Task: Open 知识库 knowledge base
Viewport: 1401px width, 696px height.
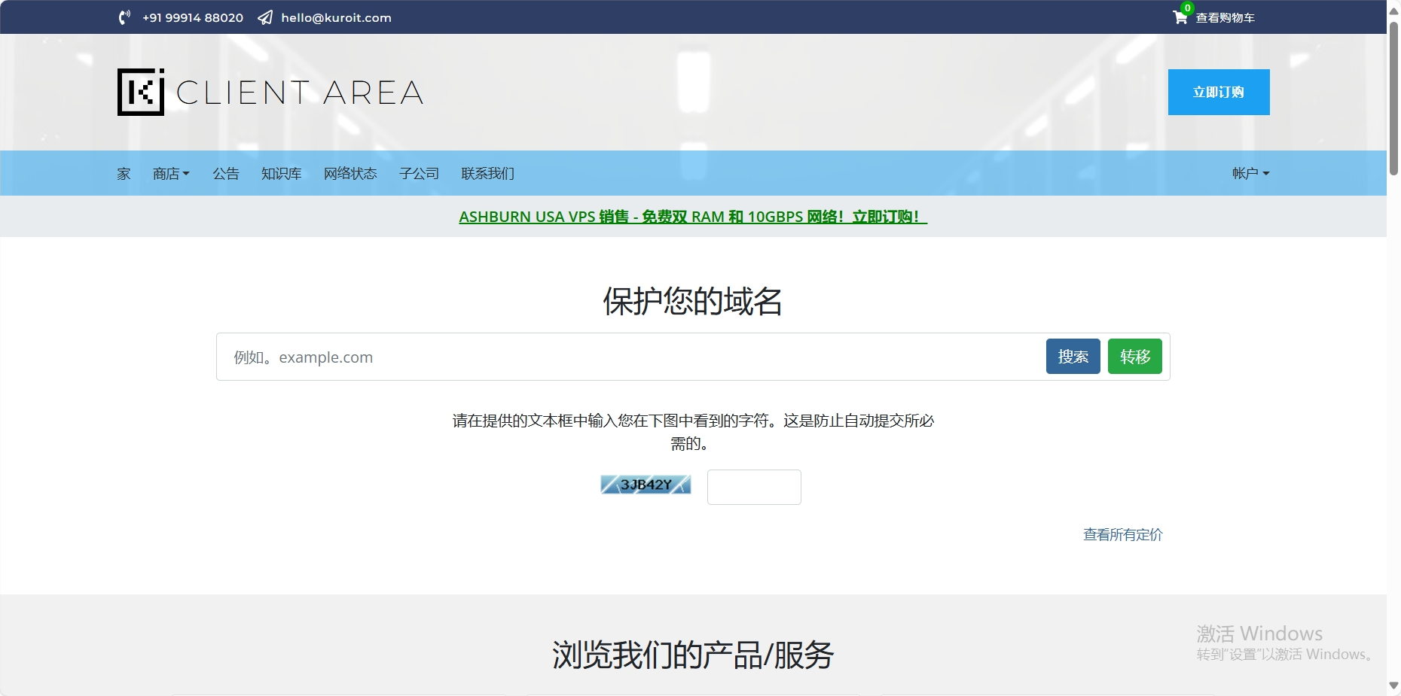Action: (281, 174)
